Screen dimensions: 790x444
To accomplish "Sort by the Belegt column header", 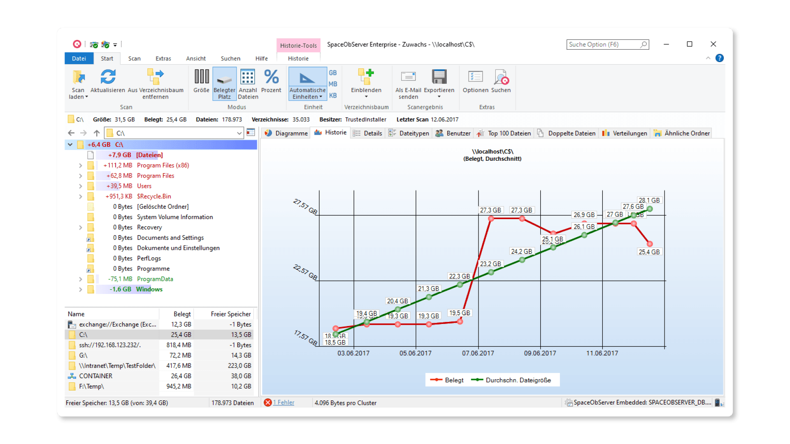I will [x=177, y=314].
